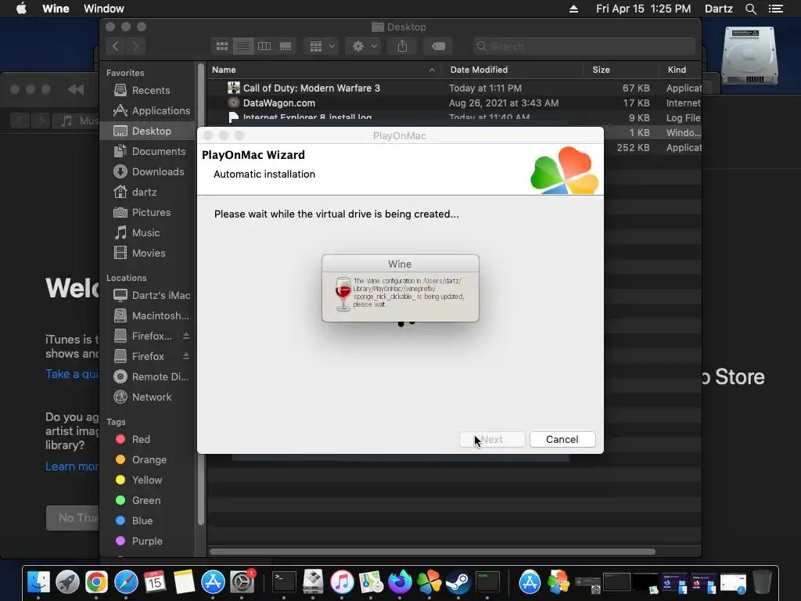Eject the Firefox... volume in sidebar
This screenshot has width=801, height=601.
186,336
